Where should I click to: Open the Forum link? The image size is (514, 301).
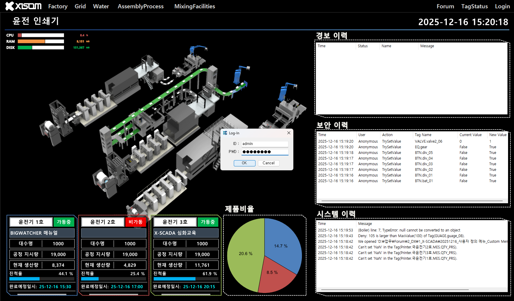tap(445, 6)
